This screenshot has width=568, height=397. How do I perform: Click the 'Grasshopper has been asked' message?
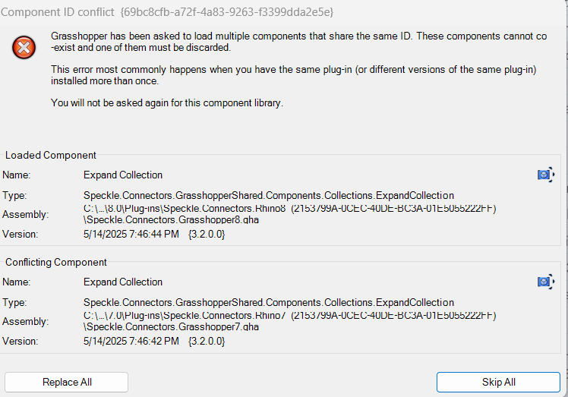[x=299, y=42]
